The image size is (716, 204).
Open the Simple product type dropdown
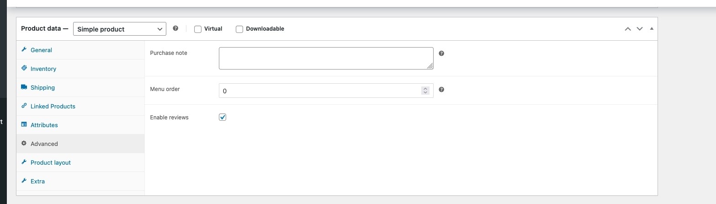coord(119,29)
